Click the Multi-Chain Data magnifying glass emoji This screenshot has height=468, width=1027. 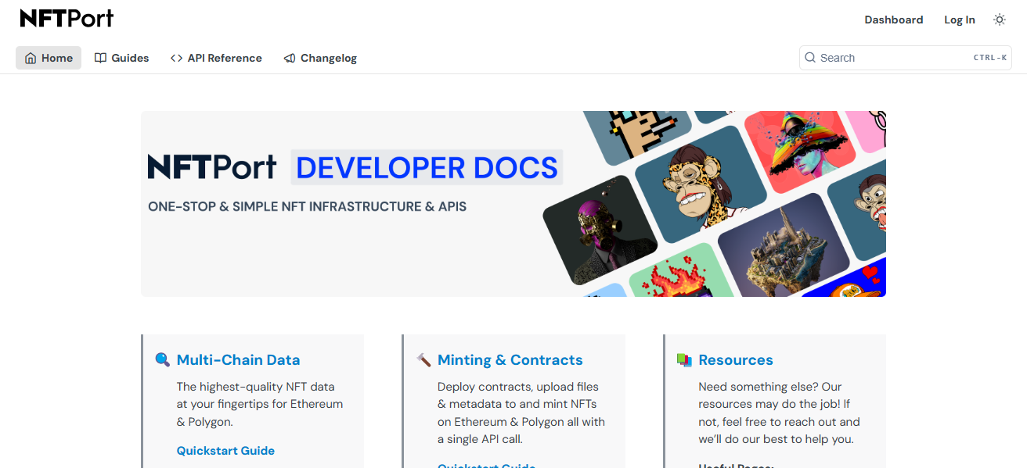(x=163, y=360)
